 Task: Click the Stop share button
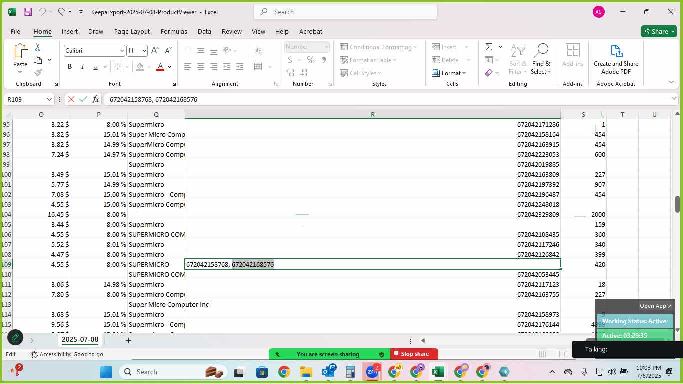[x=414, y=354]
